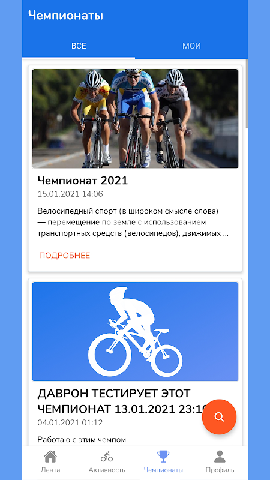Switch to the МОИ tab
The height and width of the screenshot is (480, 270).
pos(191,46)
